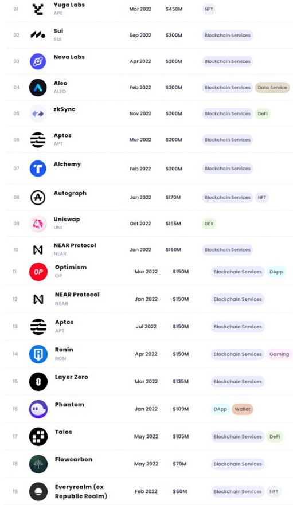Screen dimensions: 293x505
Task: Click the Phantom ghost icon
Action: (38, 409)
